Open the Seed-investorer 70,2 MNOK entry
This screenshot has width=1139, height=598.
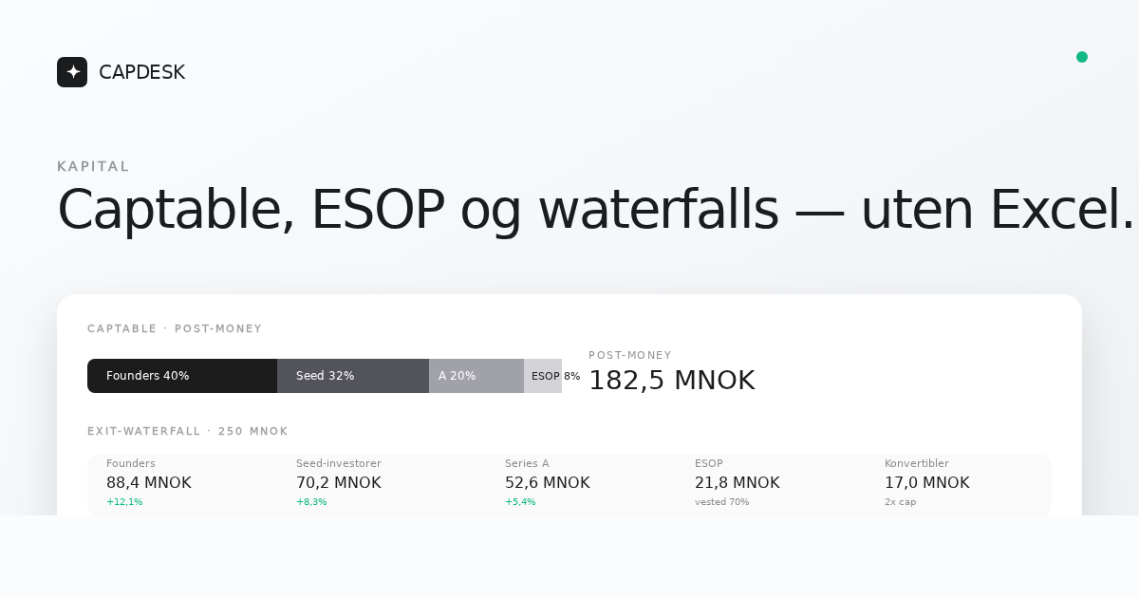[339, 482]
